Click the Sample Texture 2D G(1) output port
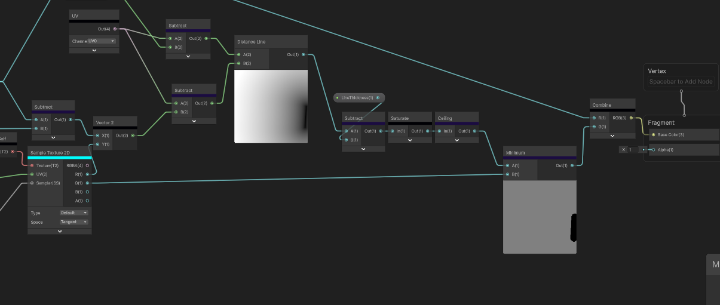Viewport: 720px width, 305px height. (87, 183)
